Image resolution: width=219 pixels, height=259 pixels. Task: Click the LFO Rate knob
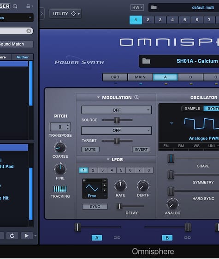[x=120, y=186]
